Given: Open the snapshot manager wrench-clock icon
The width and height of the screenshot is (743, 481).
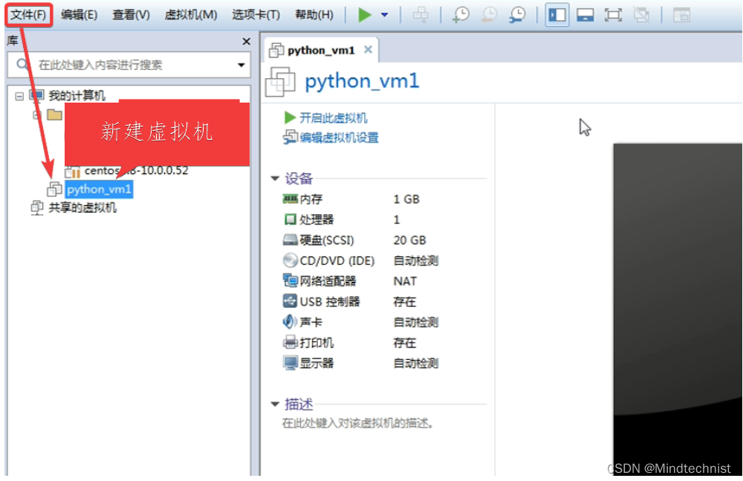Looking at the screenshot, I should [517, 15].
